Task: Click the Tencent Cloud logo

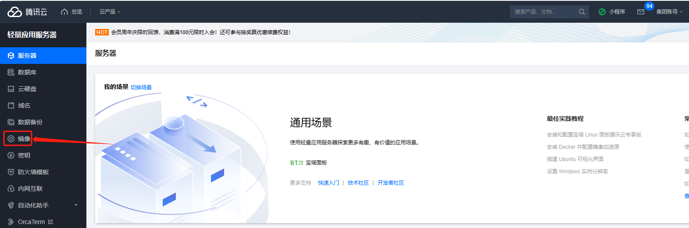Action: pyautogui.click(x=27, y=12)
